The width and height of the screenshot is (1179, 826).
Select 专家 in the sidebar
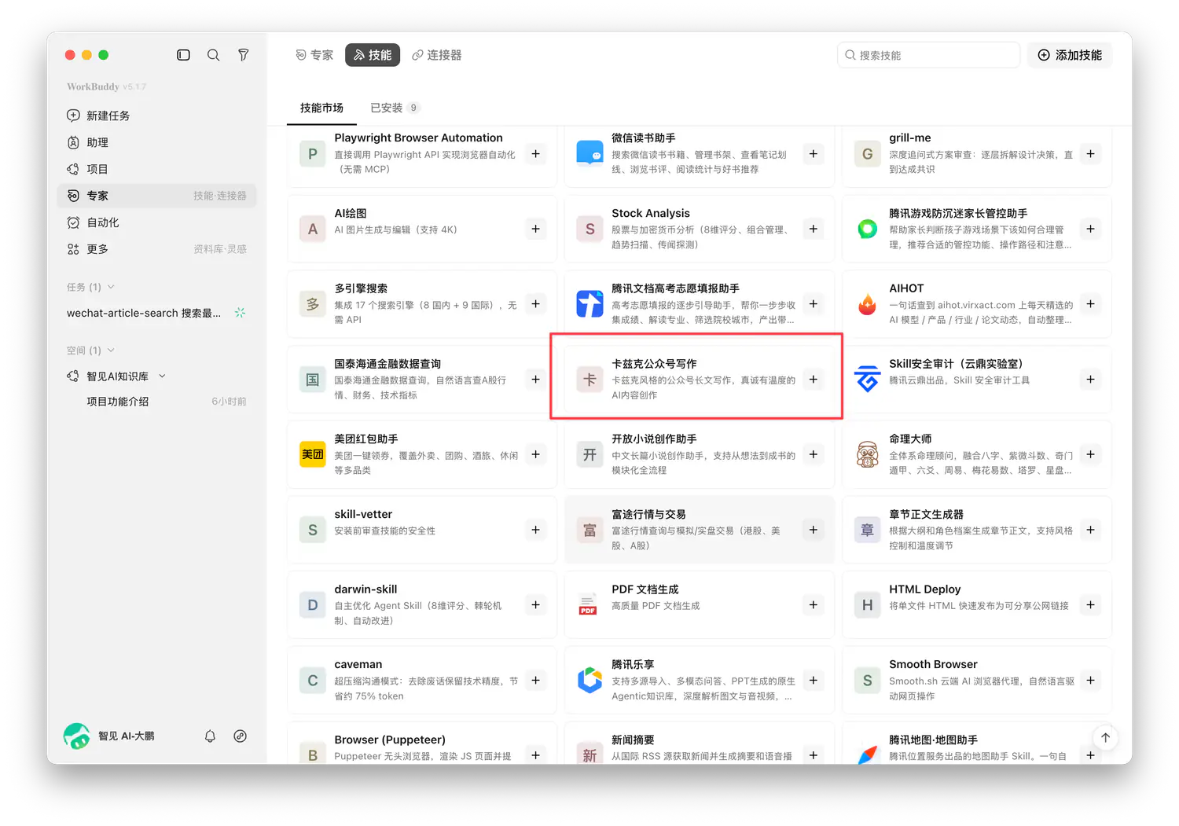157,196
